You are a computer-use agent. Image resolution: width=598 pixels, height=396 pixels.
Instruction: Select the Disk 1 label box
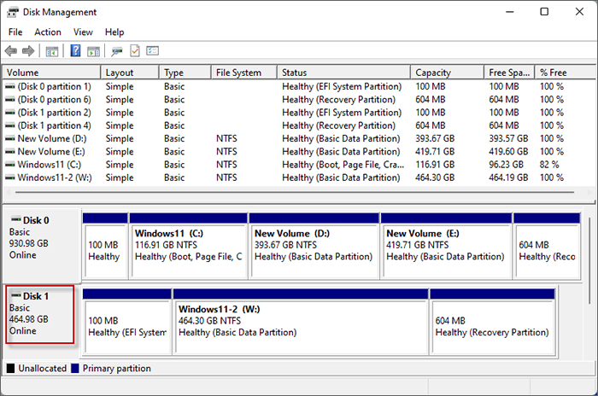point(39,314)
